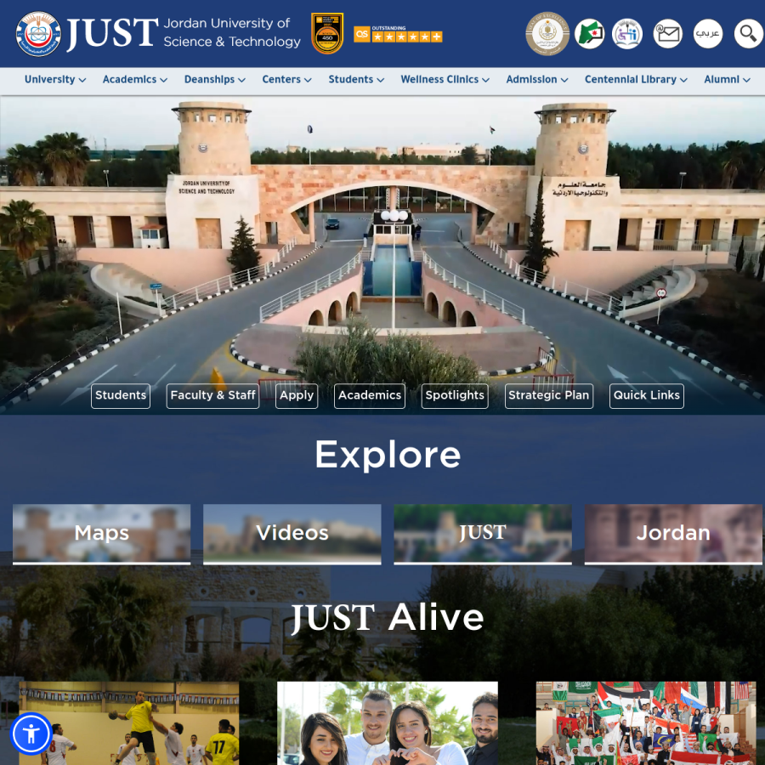Click the JUST university logo emblem
765x765 pixels.
coord(38,34)
